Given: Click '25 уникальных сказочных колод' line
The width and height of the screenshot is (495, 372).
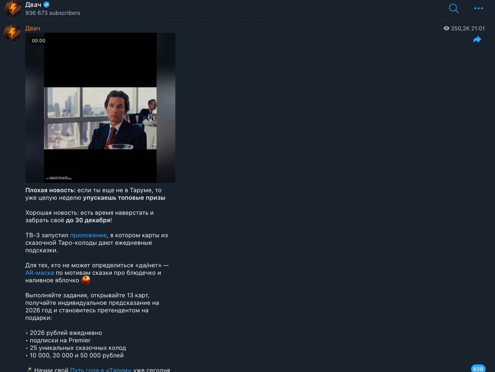Looking at the screenshot, I should tap(78, 348).
